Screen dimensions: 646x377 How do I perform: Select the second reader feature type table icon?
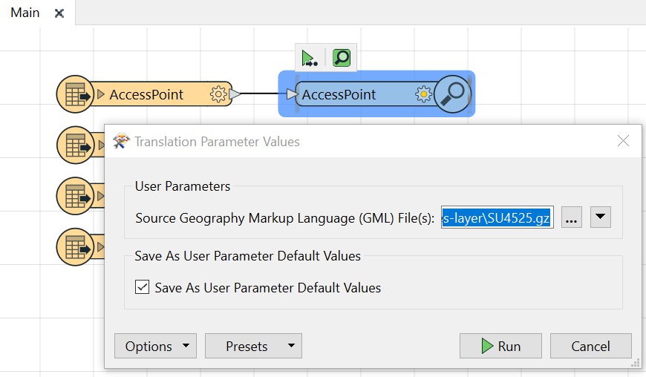(x=75, y=145)
